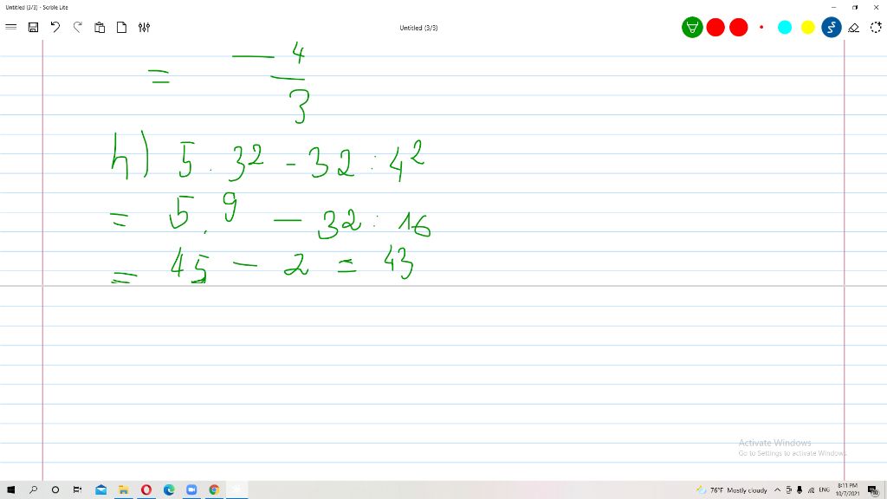Screen dimensions: 887x499
Task: Open the 76°F Mostly cloudy weather widget
Action: [731, 490]
